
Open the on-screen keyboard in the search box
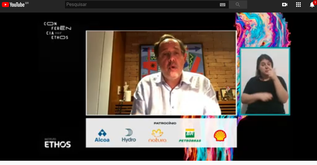[222, 5]
